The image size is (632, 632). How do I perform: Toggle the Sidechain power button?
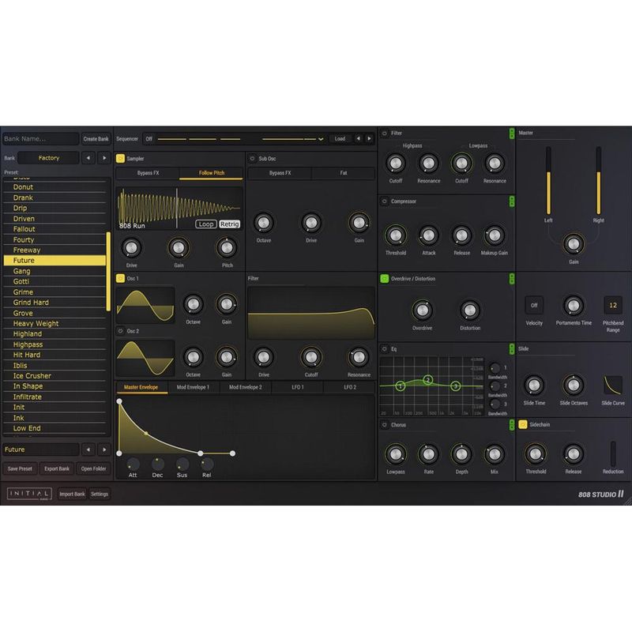coord(523,424)
